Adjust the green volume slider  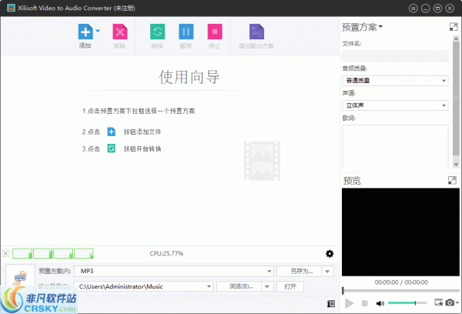(407, 302)
